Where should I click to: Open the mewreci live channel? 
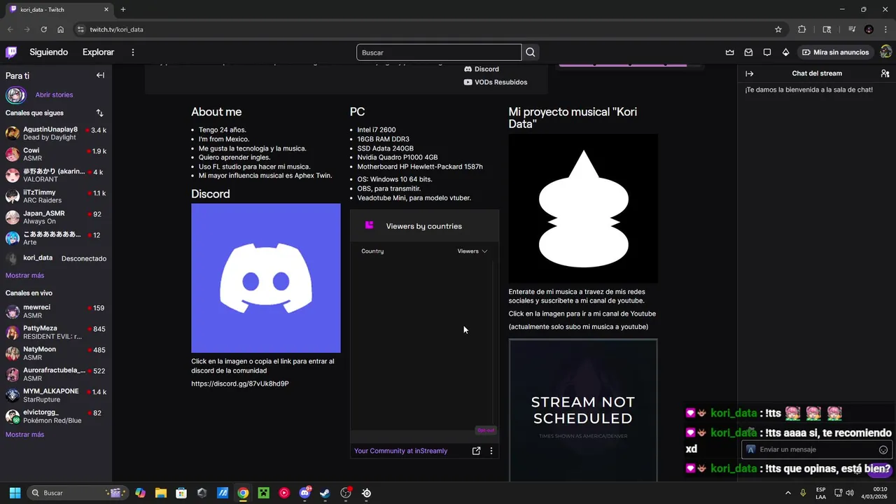56,311
